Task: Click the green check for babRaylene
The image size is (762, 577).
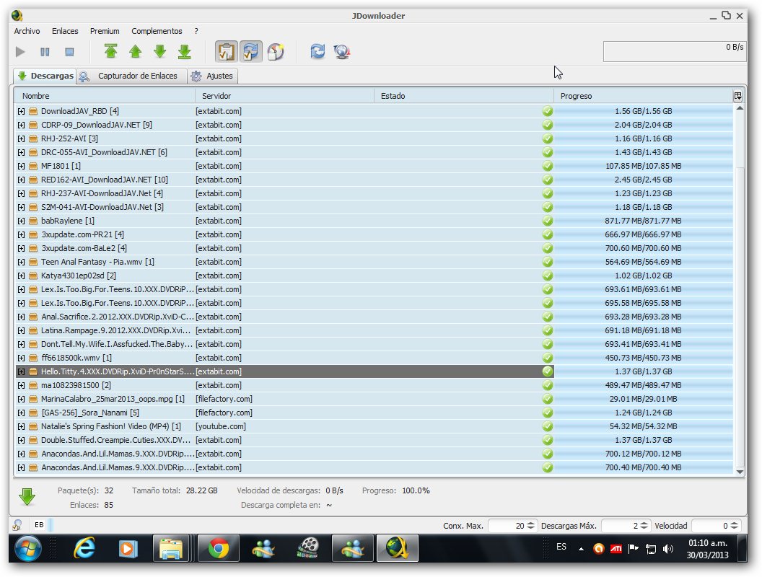Action: (x=548, y=221)
